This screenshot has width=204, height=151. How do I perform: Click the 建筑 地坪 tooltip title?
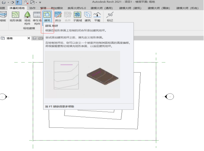[x=52, y=26]
